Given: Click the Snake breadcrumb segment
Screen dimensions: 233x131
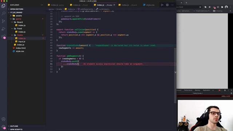Looking at the screenshot, I should (59, 9).
